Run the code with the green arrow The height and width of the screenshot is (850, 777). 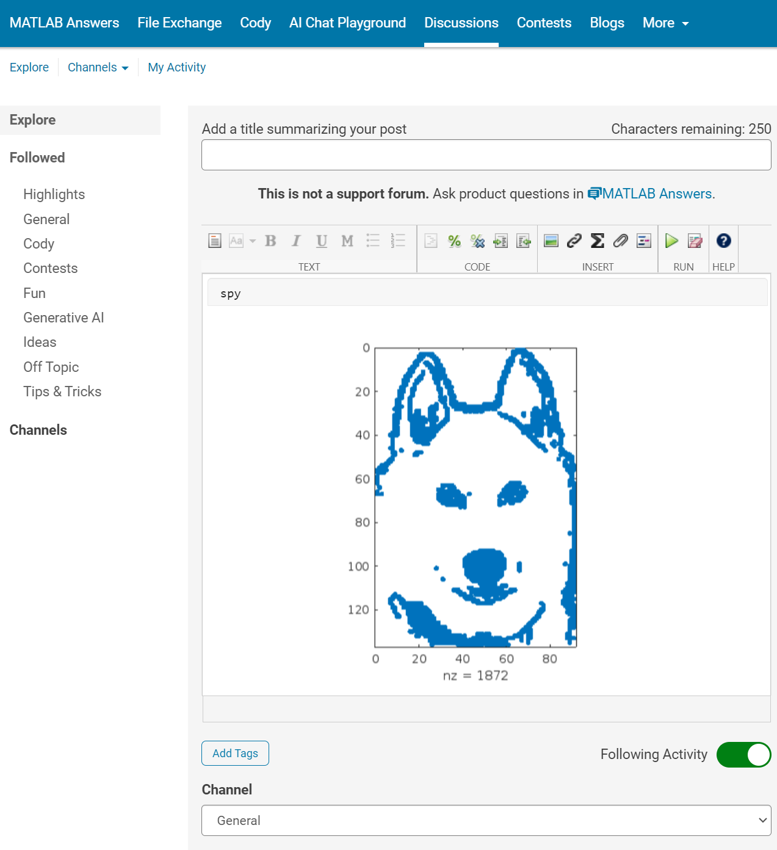coord(671,241)
